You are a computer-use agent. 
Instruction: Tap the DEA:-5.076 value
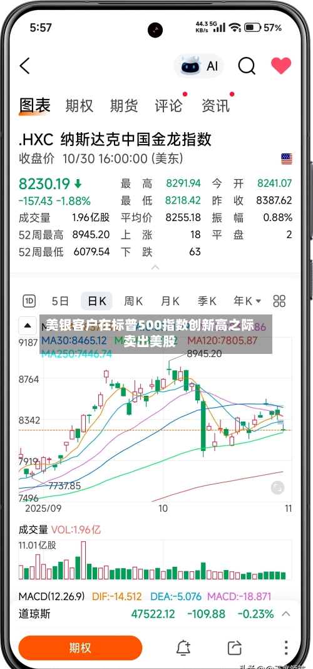point(176,596)
